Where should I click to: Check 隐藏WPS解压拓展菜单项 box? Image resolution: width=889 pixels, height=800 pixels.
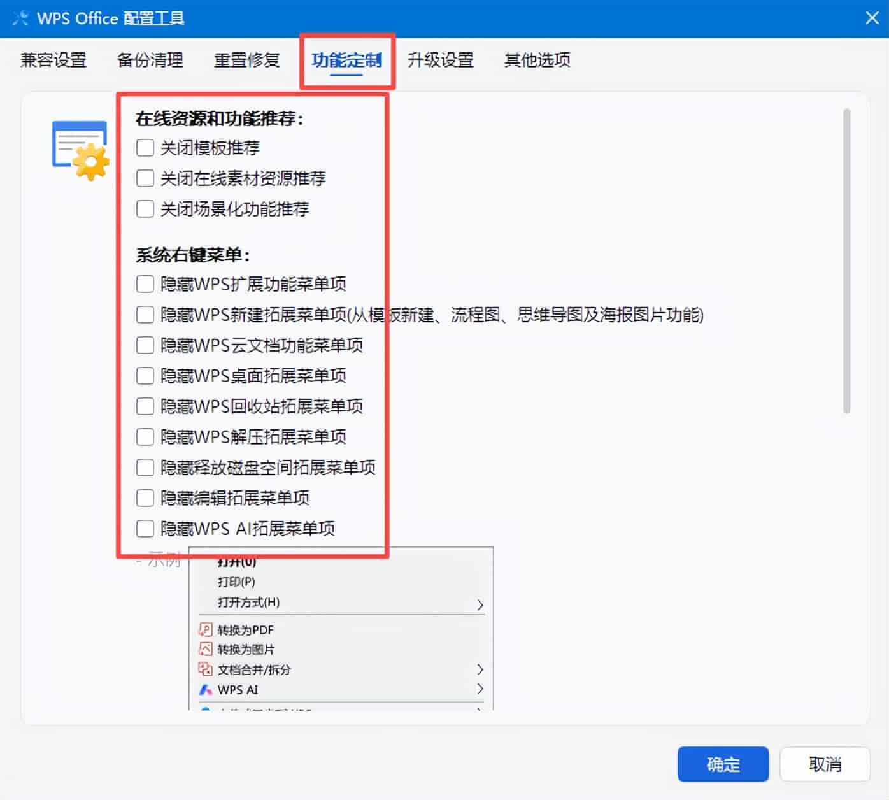[x=145, y=437]
